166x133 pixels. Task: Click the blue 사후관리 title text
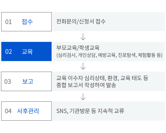pyautogui.click(x=28, y=111)
